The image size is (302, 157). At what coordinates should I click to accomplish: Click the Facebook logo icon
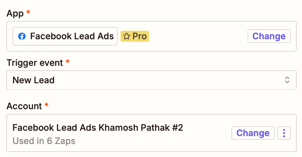tap(22, 36)
